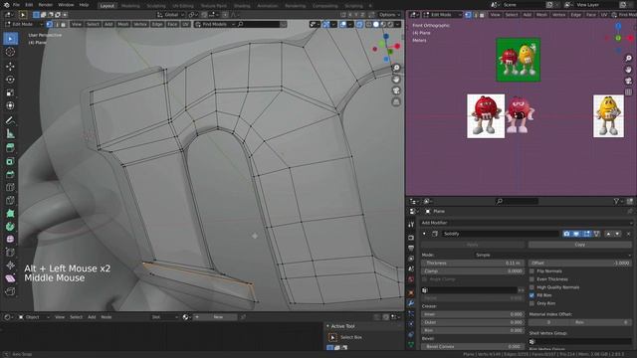
Task: Open the Modifier properties wrench tab
Action: pos(411,302)
